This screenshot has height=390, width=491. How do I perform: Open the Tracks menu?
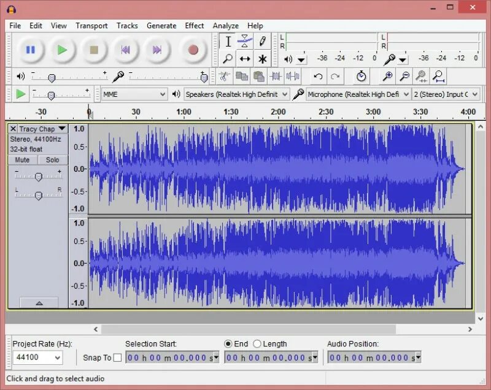(127, 26)
